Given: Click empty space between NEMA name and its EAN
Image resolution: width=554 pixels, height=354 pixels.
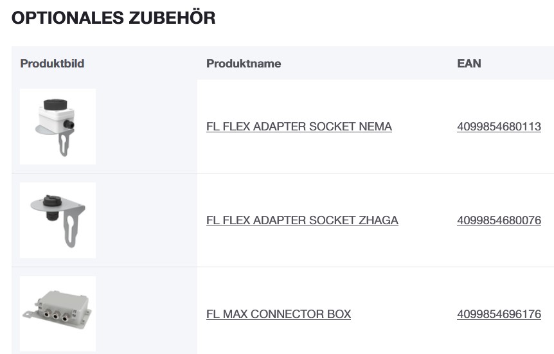Looking at the screenshot, I should (424, 127).
